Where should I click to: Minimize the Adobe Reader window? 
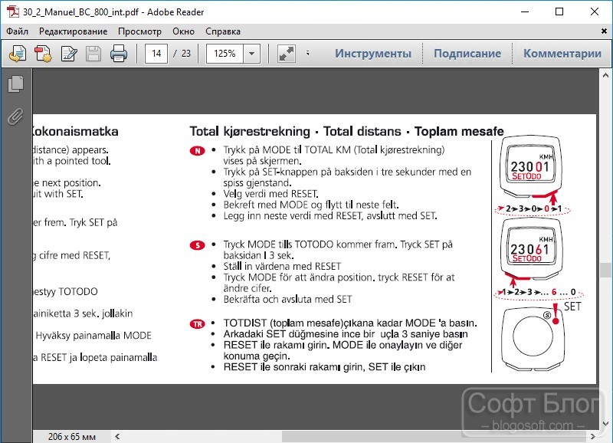click(x=525, y=11)
